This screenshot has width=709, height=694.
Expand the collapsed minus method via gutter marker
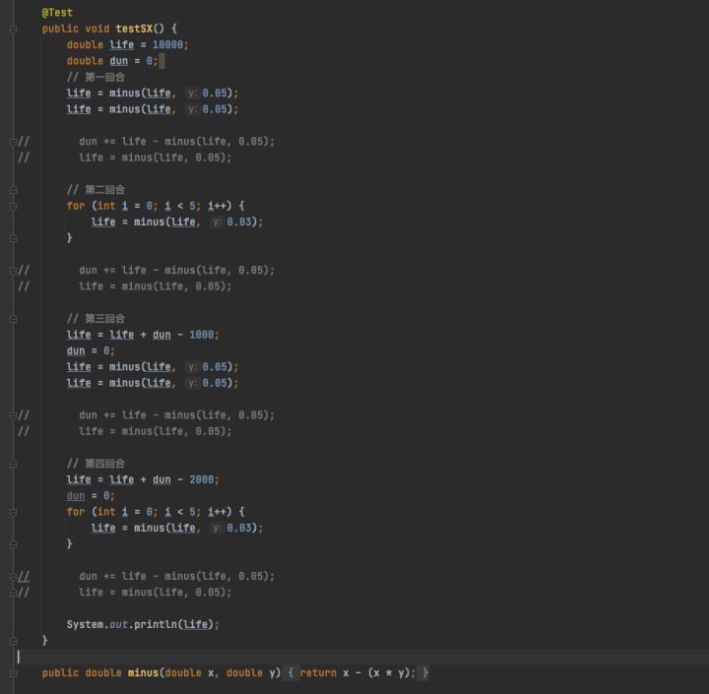click(13, 673)
